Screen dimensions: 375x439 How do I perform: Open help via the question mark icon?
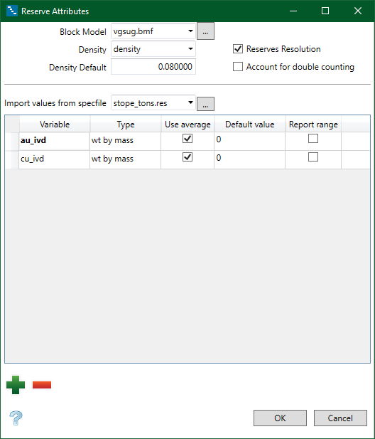(16, 418)
